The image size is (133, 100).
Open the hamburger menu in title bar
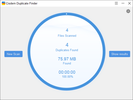116,3
